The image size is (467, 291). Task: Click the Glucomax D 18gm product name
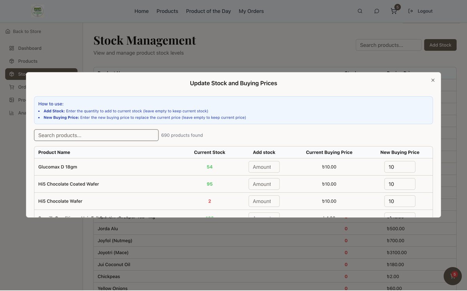click(x=58, y=167)
